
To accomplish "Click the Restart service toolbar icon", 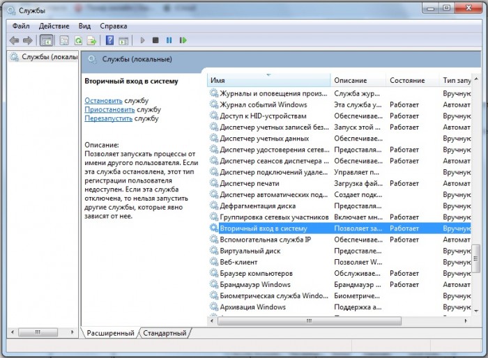I will pos(183,40).
